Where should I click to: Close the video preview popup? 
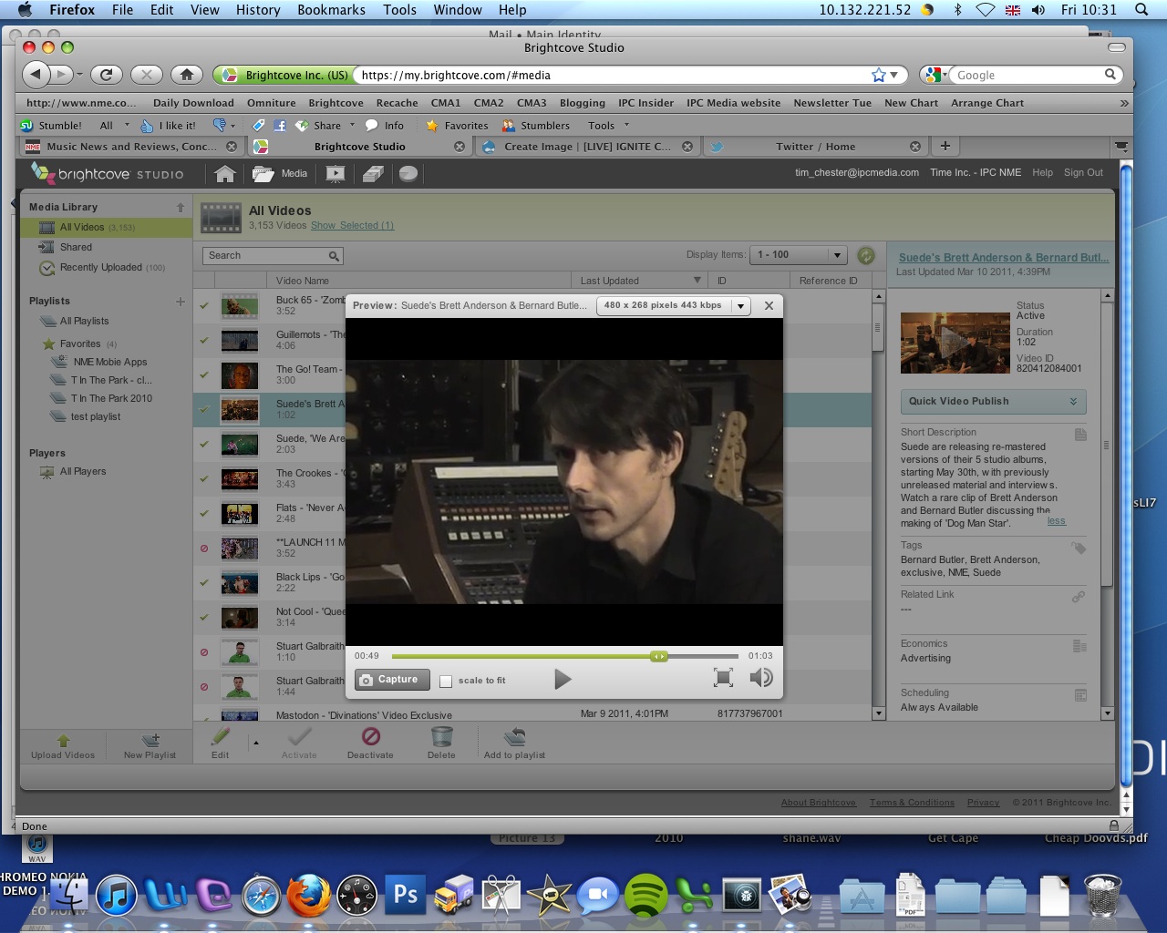pyautogui.click(x=769, y=306)
